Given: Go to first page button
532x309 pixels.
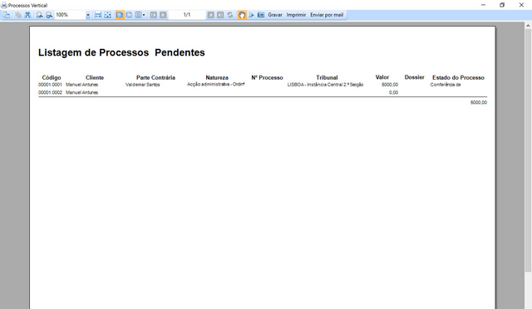Looking at the screenshot, I should tap(154, 15).
